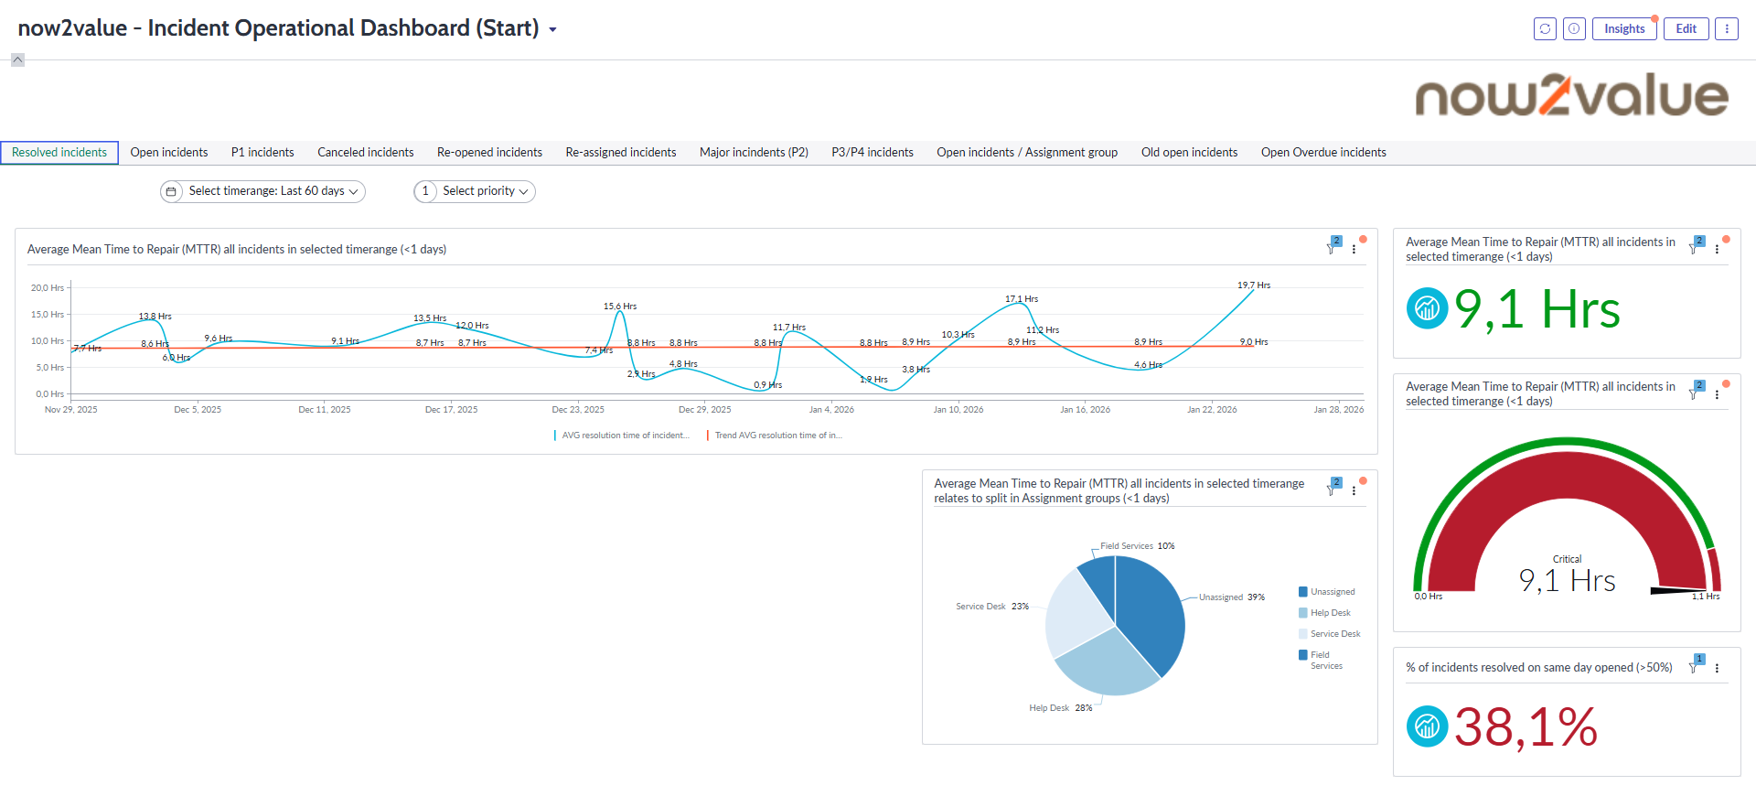1756x796 pixels.
Task: Click the now2value logo
Action: [x=1571, y=95]
